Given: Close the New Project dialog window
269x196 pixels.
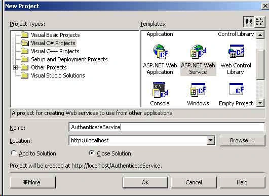Looking at the screenshot, I should [x=265, y=6].
